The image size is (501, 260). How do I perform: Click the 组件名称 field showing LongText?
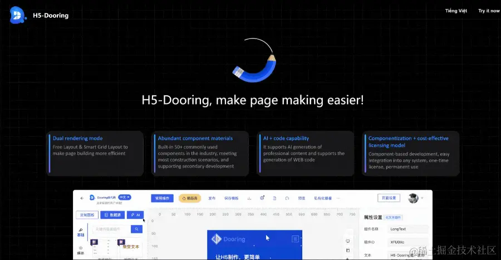pyautogui.click(x=408, y=229)
